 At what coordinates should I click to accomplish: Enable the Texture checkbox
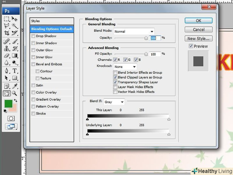(37, 78)
